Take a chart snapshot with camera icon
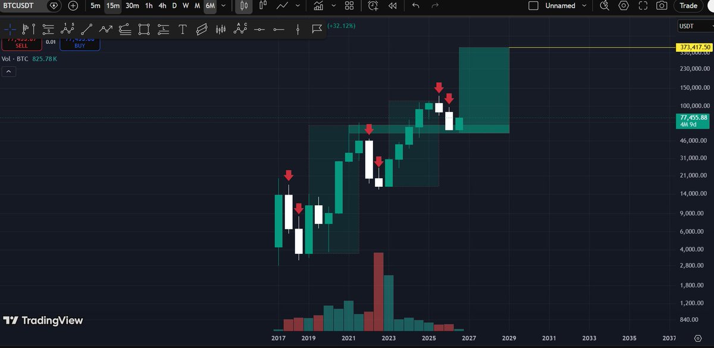 point(661,5)
